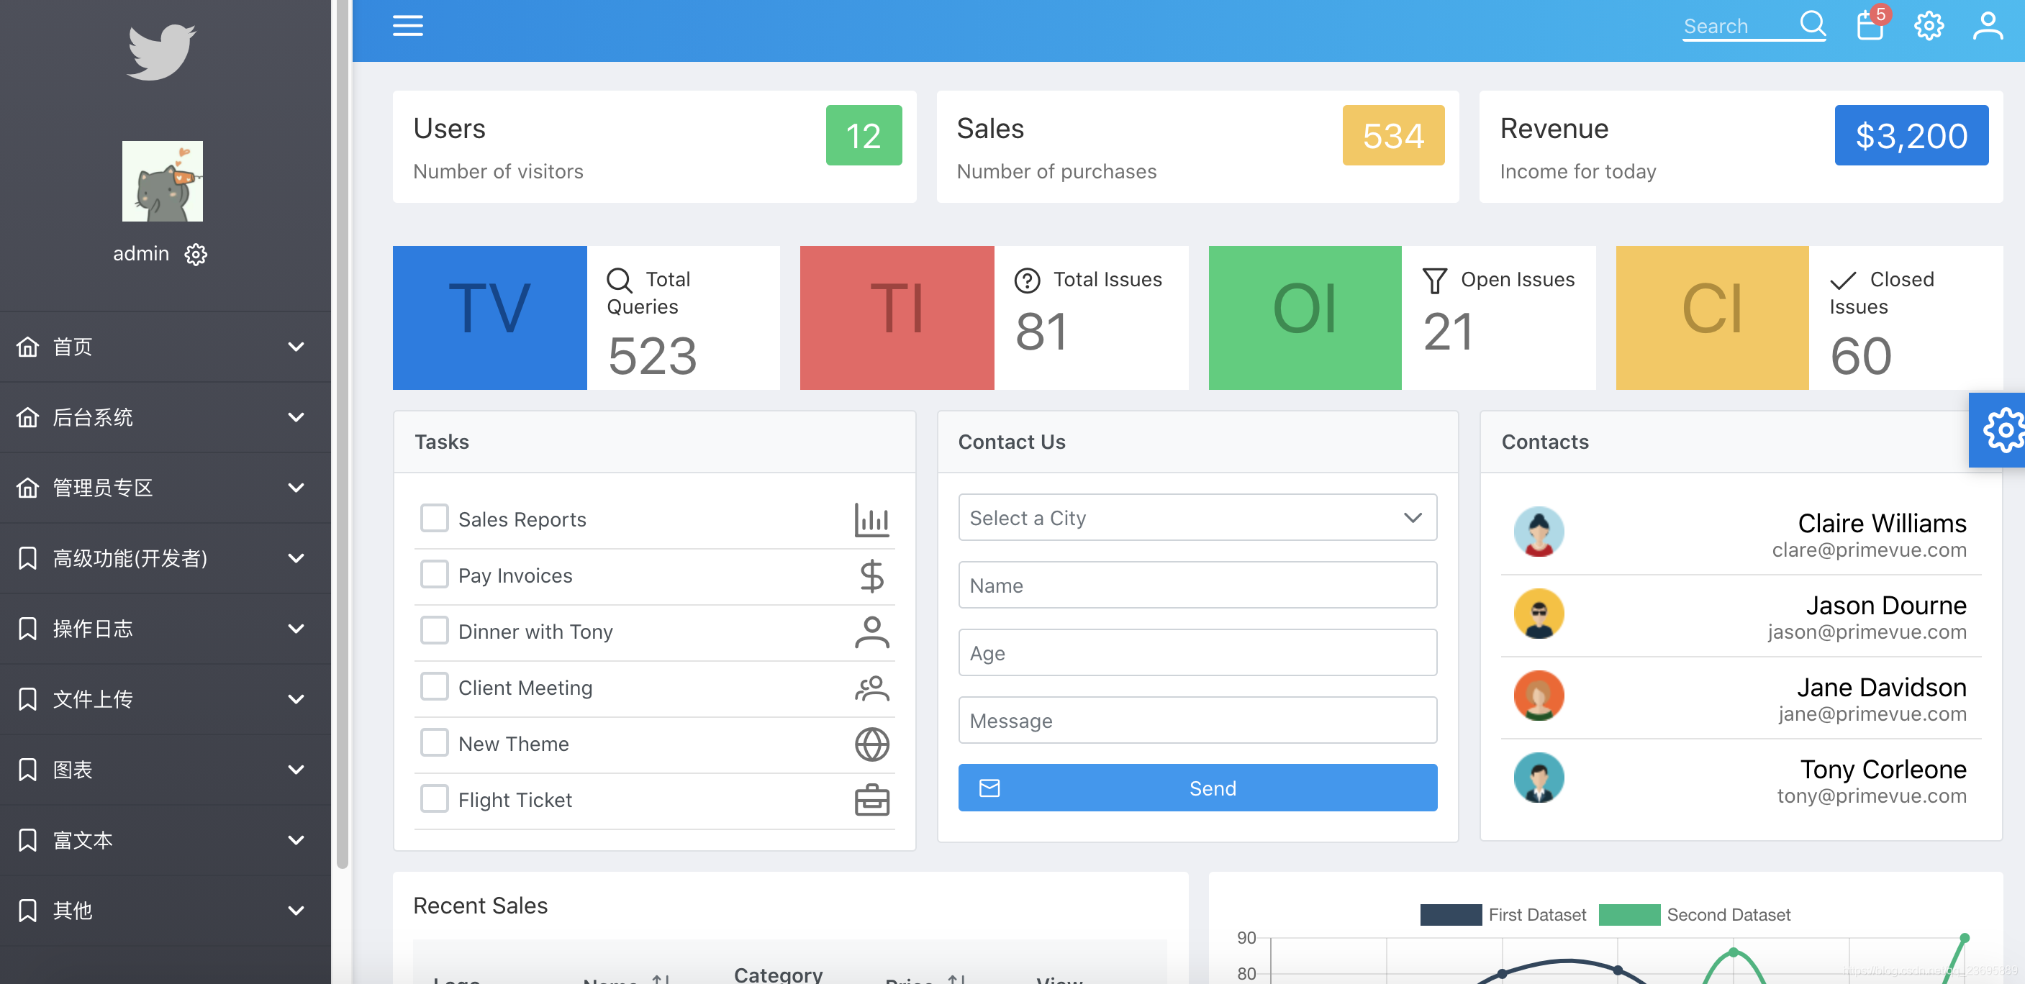Expand the 后台系统 chevron
Image resolution: width=2025 pixels, height=984 pixels.
296,417
